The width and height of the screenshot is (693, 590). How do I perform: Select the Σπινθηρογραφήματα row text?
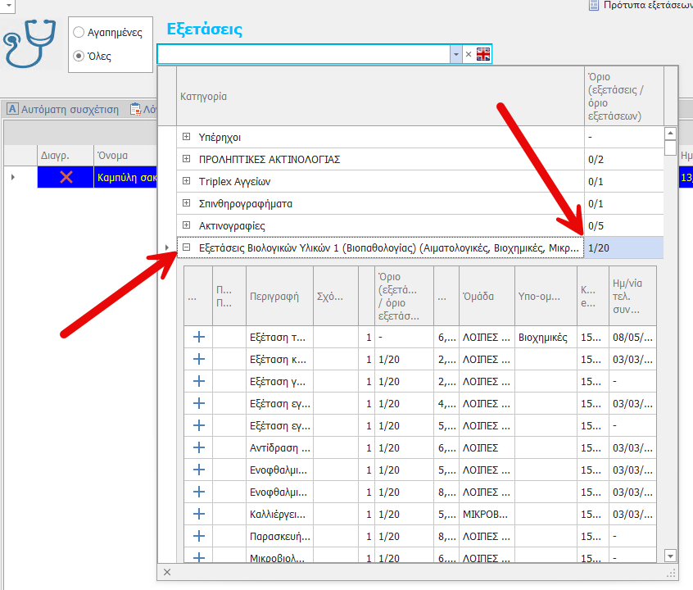(x=245, y=204)
